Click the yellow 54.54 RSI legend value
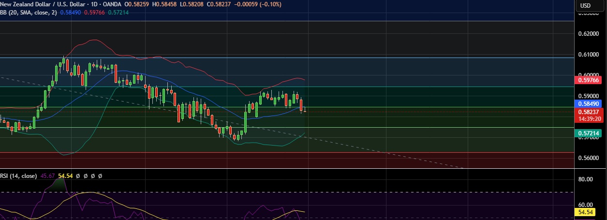607x220 pixels. tap(65, 176)
